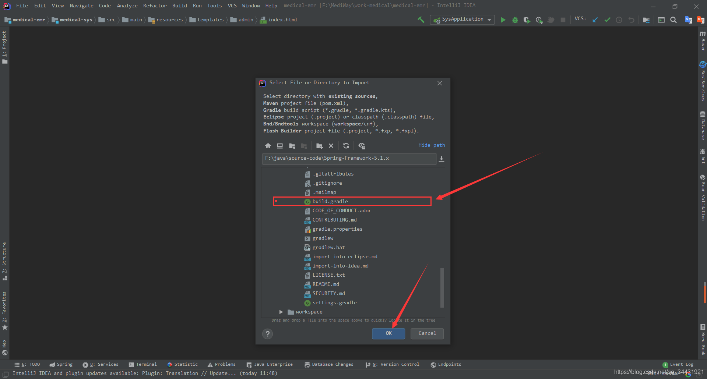Open Bean Validation tool window
The image size is (707, 379).
[x=703, y=198]
